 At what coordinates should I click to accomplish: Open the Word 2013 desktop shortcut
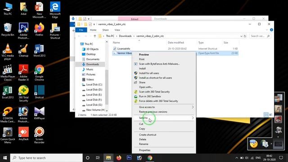[39, 50]
